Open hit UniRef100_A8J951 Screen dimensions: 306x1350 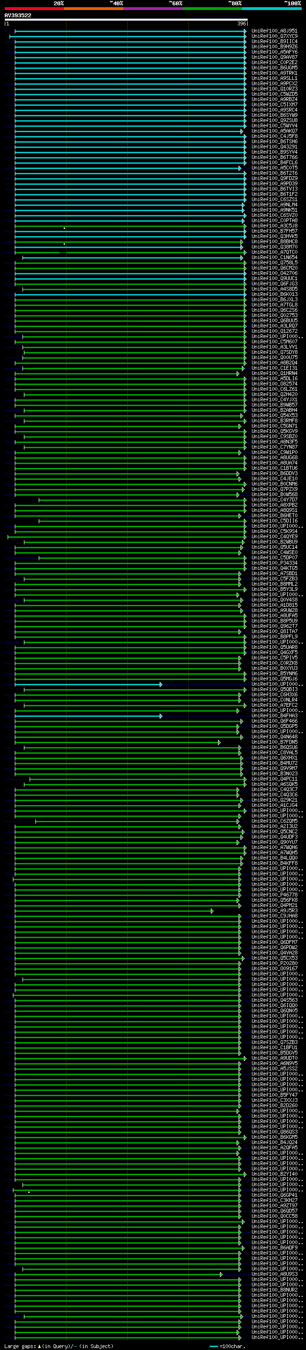tap(274, 31)
